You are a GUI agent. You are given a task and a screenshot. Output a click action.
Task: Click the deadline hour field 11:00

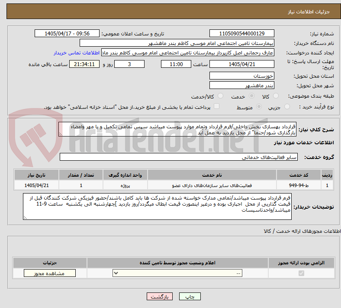[176, 64]
